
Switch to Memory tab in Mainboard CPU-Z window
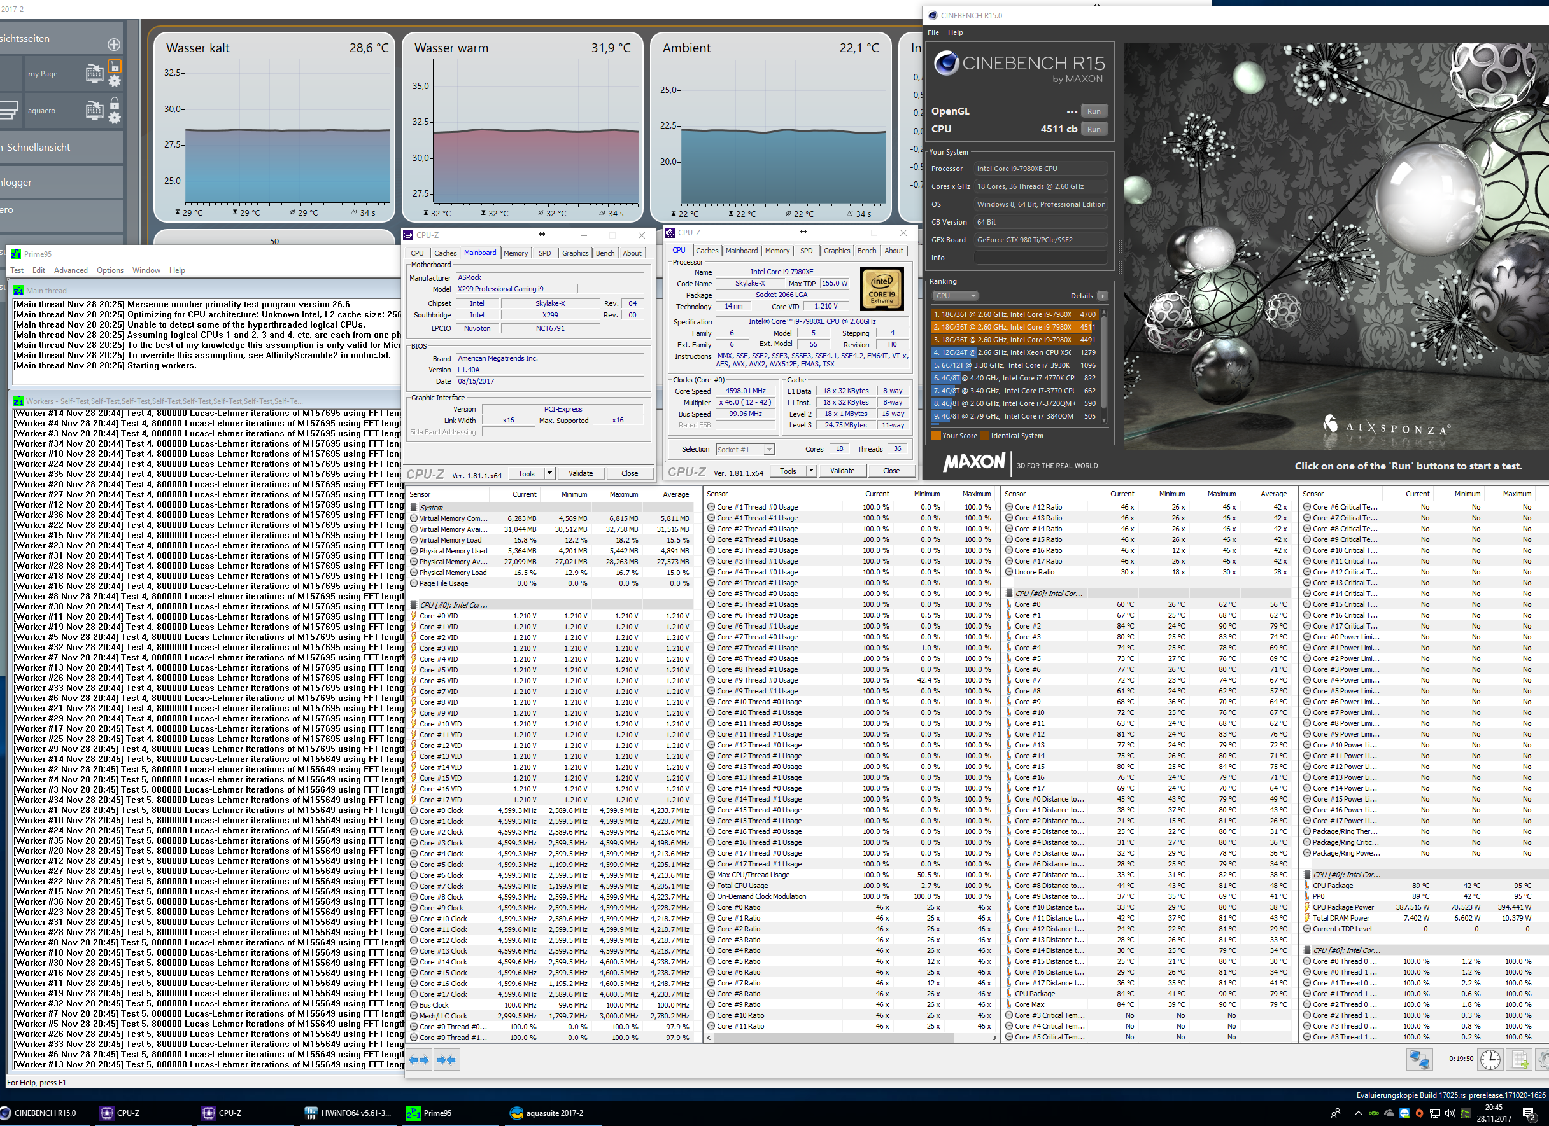coord(515,253)
